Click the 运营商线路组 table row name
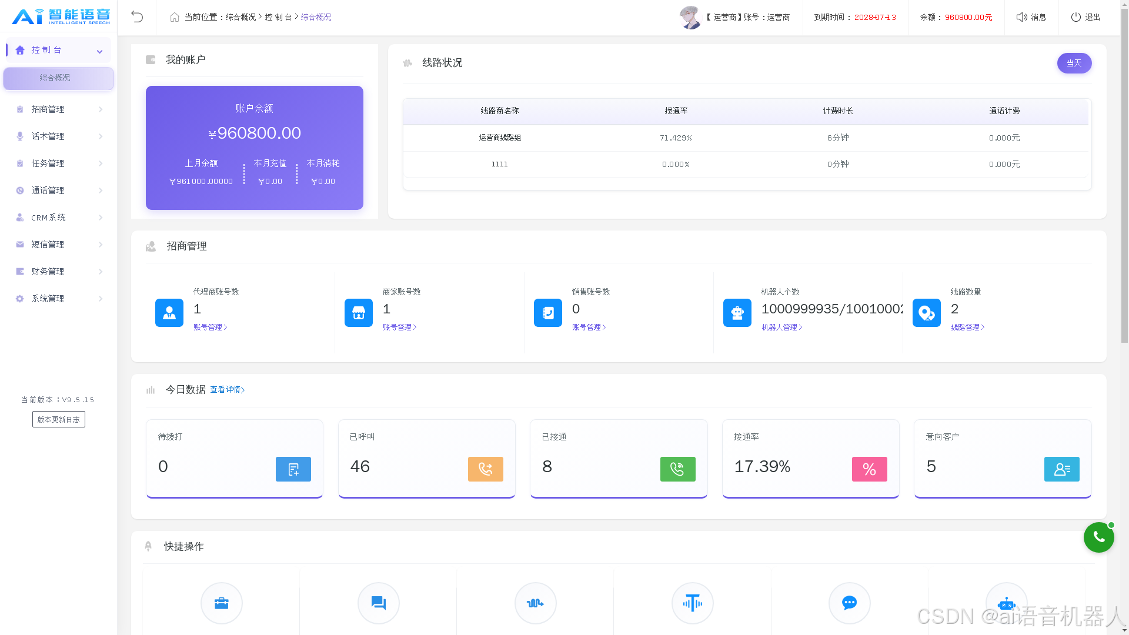Image resolution: width=1129 pixels, height=635 pixels. pos(500,138)
